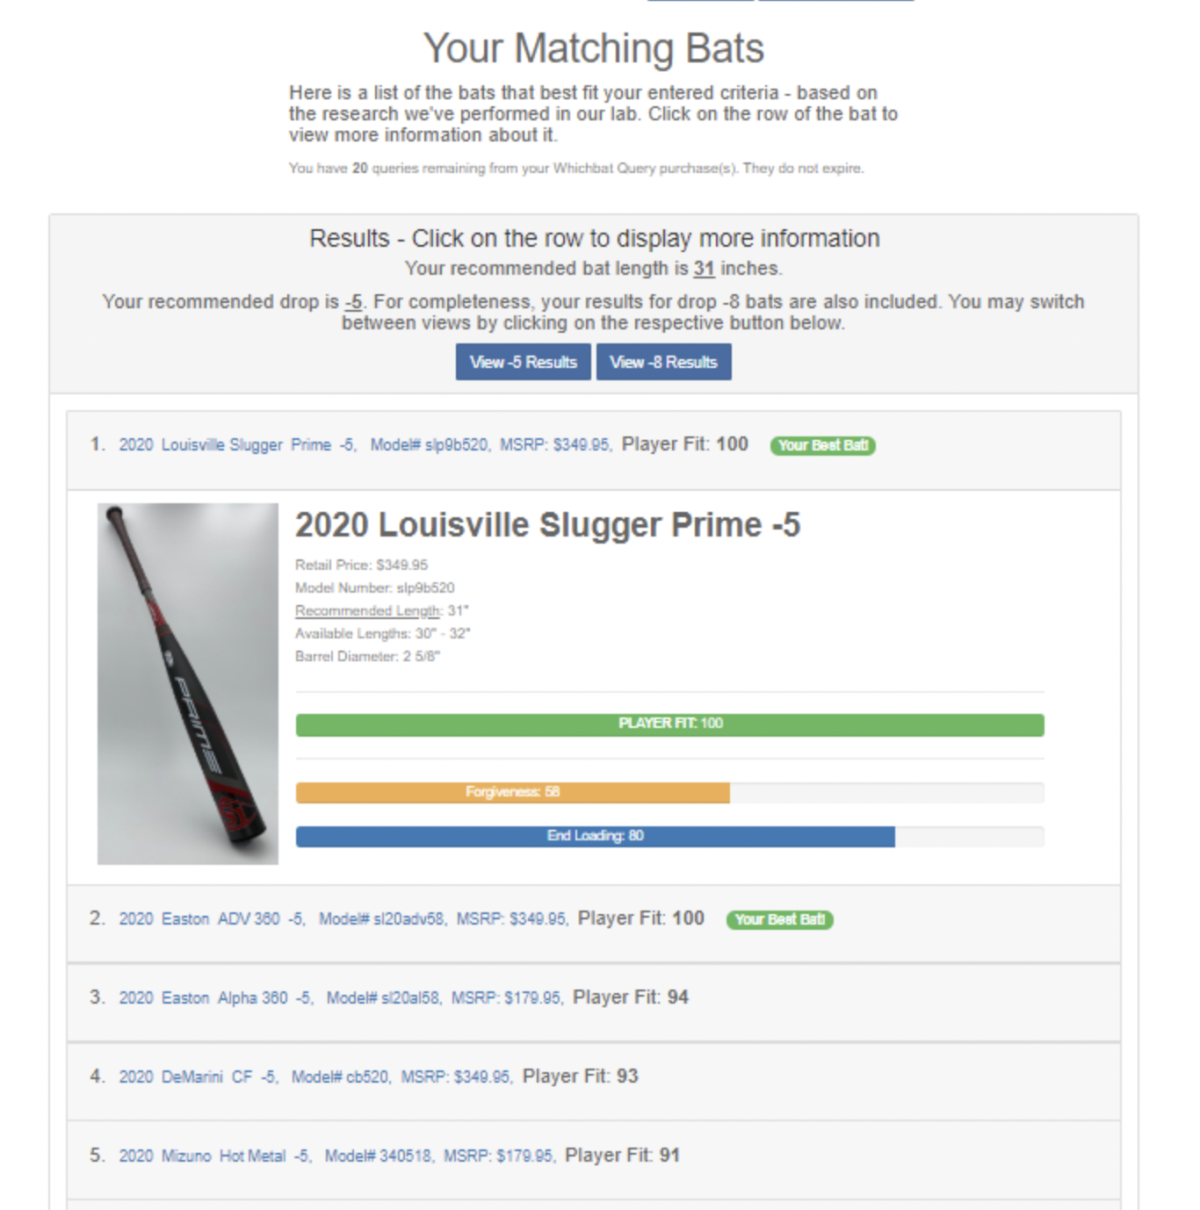Click the Recommended Length underlined label
Image resolution: width=1200 pixels, height=1210 pixels.
(x=368, y=610)
